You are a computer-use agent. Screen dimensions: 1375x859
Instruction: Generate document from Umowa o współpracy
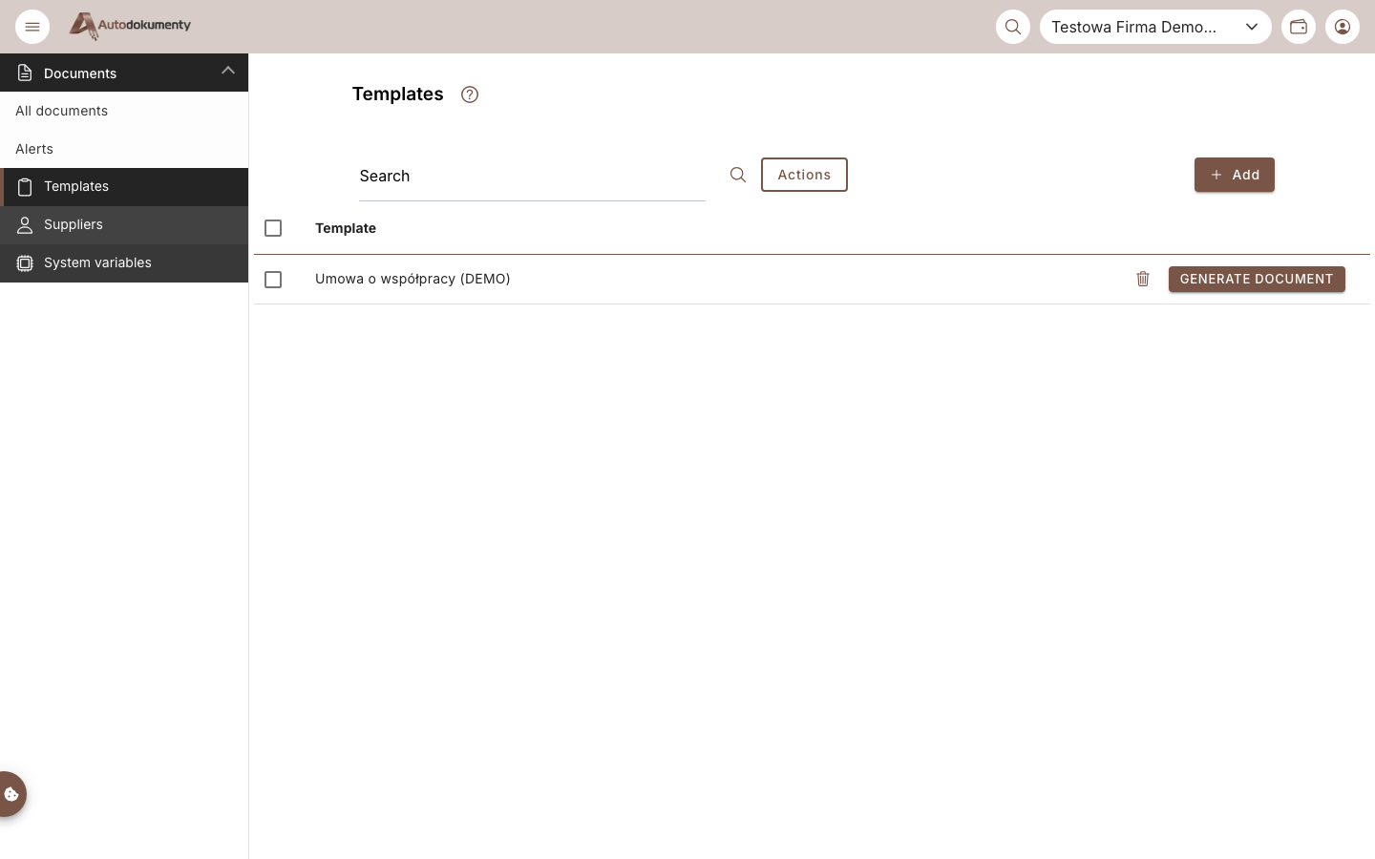point(1257,279)
